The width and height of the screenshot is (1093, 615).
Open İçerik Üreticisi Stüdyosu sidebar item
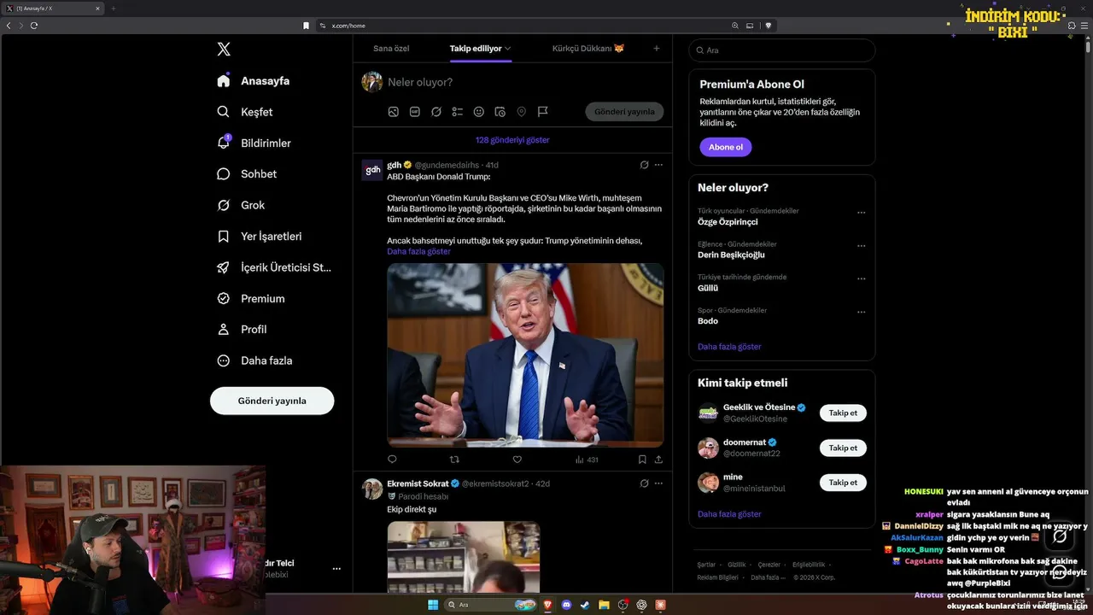pyautogui.click(x=274, y=267)
